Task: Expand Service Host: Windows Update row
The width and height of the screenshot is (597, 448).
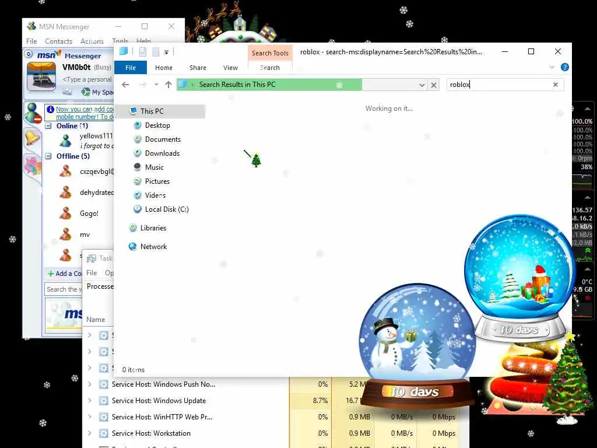Action: point(89,401)
